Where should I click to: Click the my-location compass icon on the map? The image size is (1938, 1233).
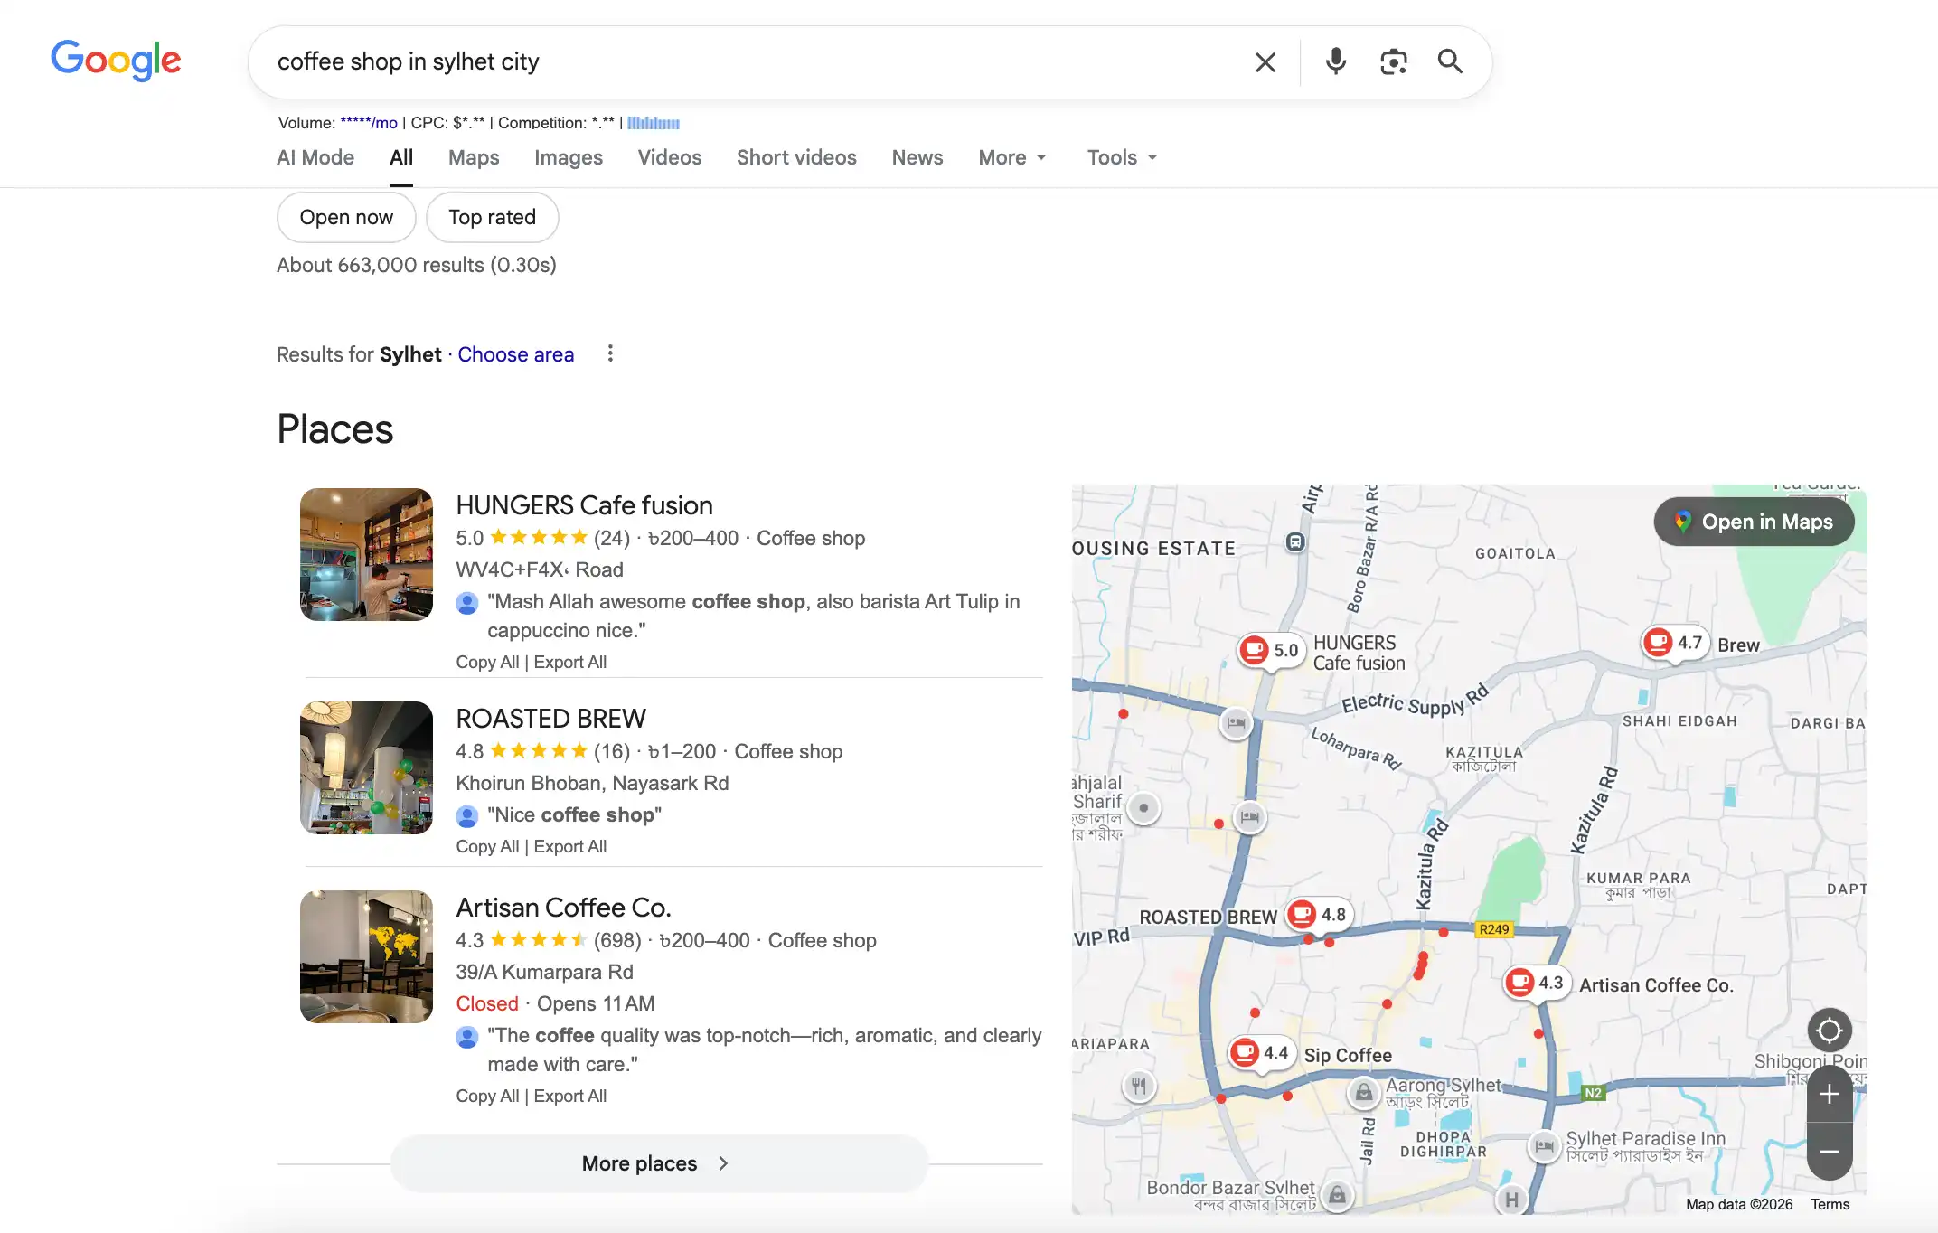[1829, 1030]
